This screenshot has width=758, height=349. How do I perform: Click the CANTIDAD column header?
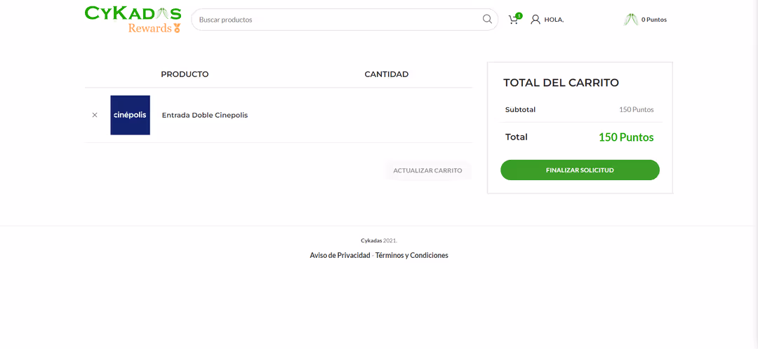(x=386, y=74)
